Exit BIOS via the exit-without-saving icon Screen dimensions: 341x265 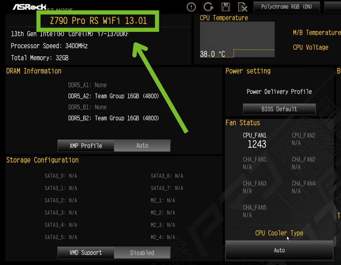pos(243,7)
